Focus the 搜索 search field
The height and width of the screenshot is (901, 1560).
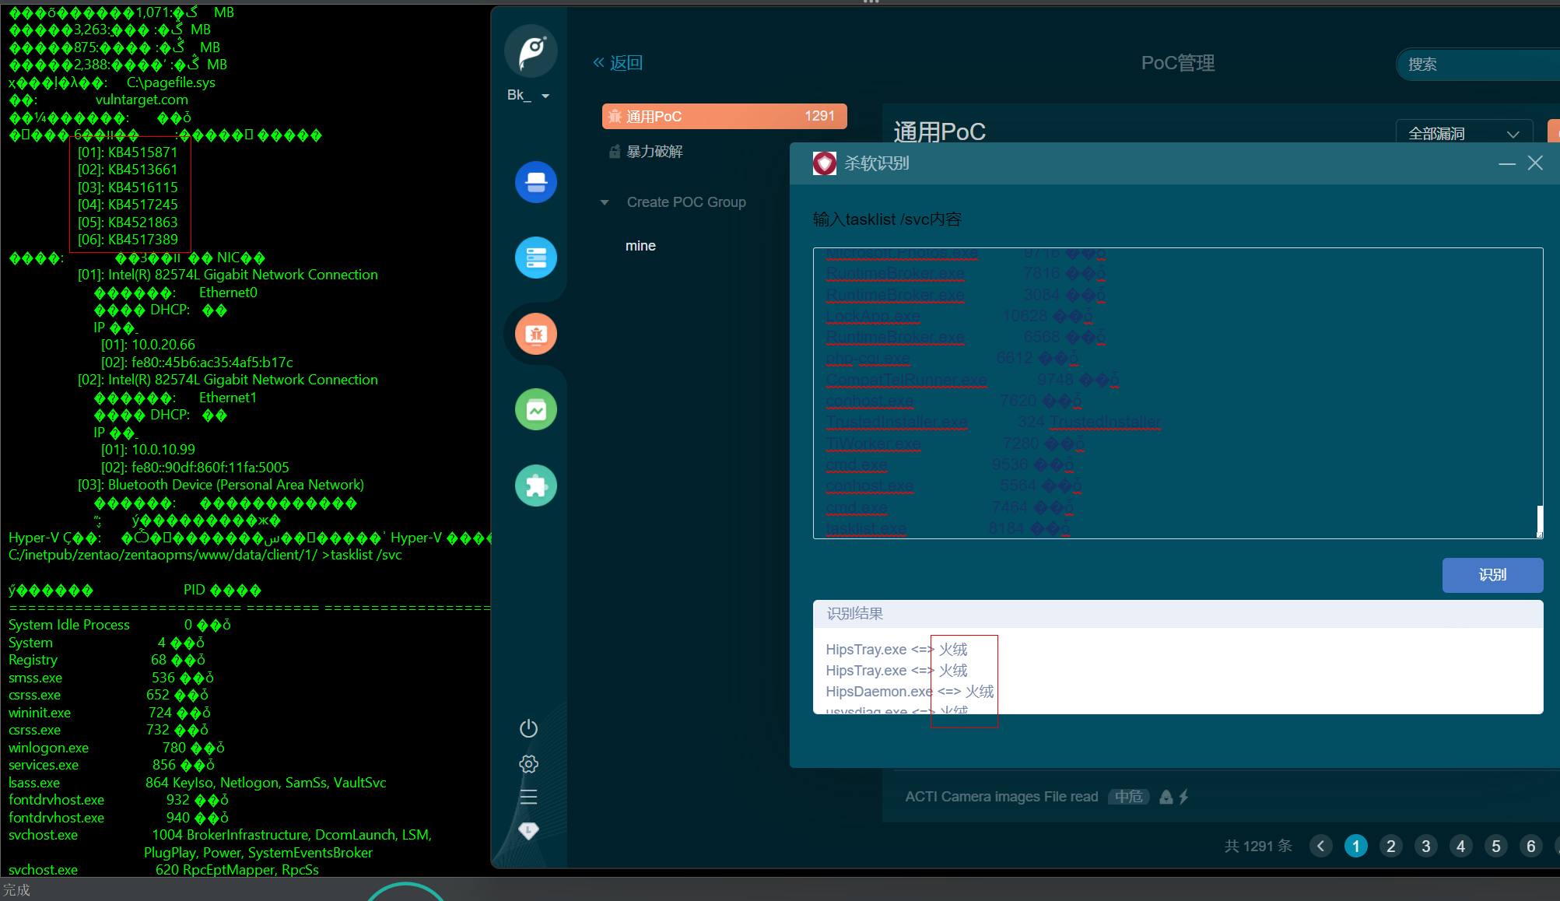[x=1478, y=65]
